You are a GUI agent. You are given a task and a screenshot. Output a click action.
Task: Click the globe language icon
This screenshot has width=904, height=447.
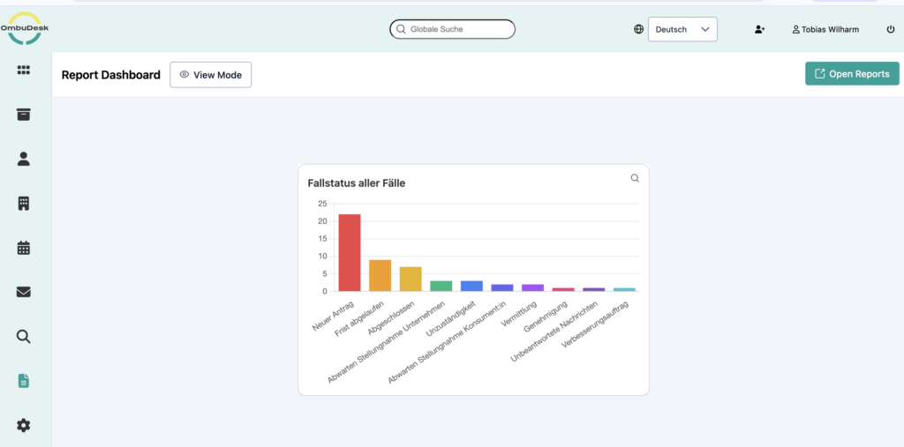coord(638,29)
